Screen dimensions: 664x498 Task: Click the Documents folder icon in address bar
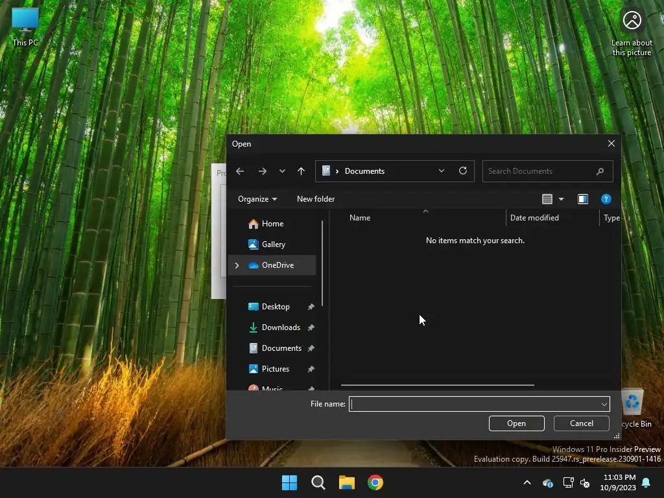(x=326, y=171)
